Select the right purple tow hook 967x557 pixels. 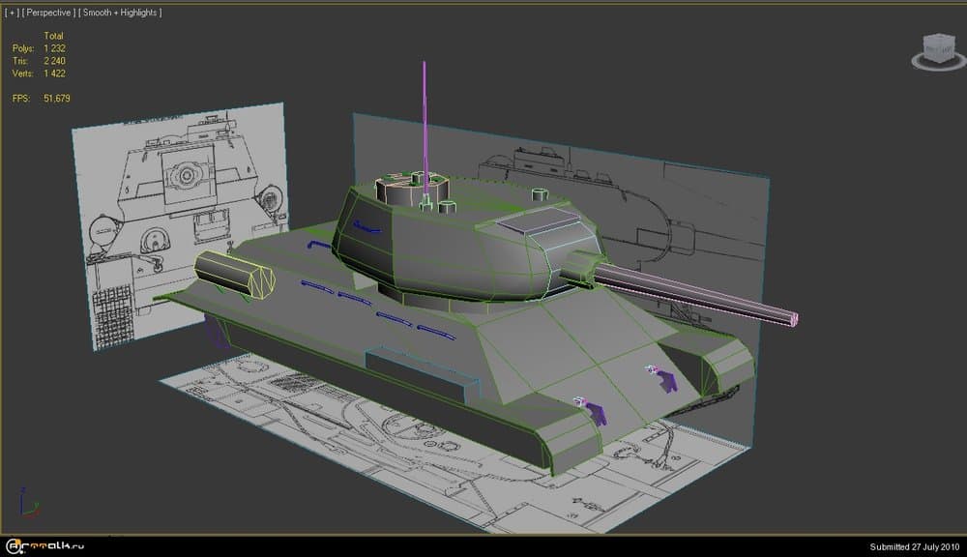tap(664, 378)
